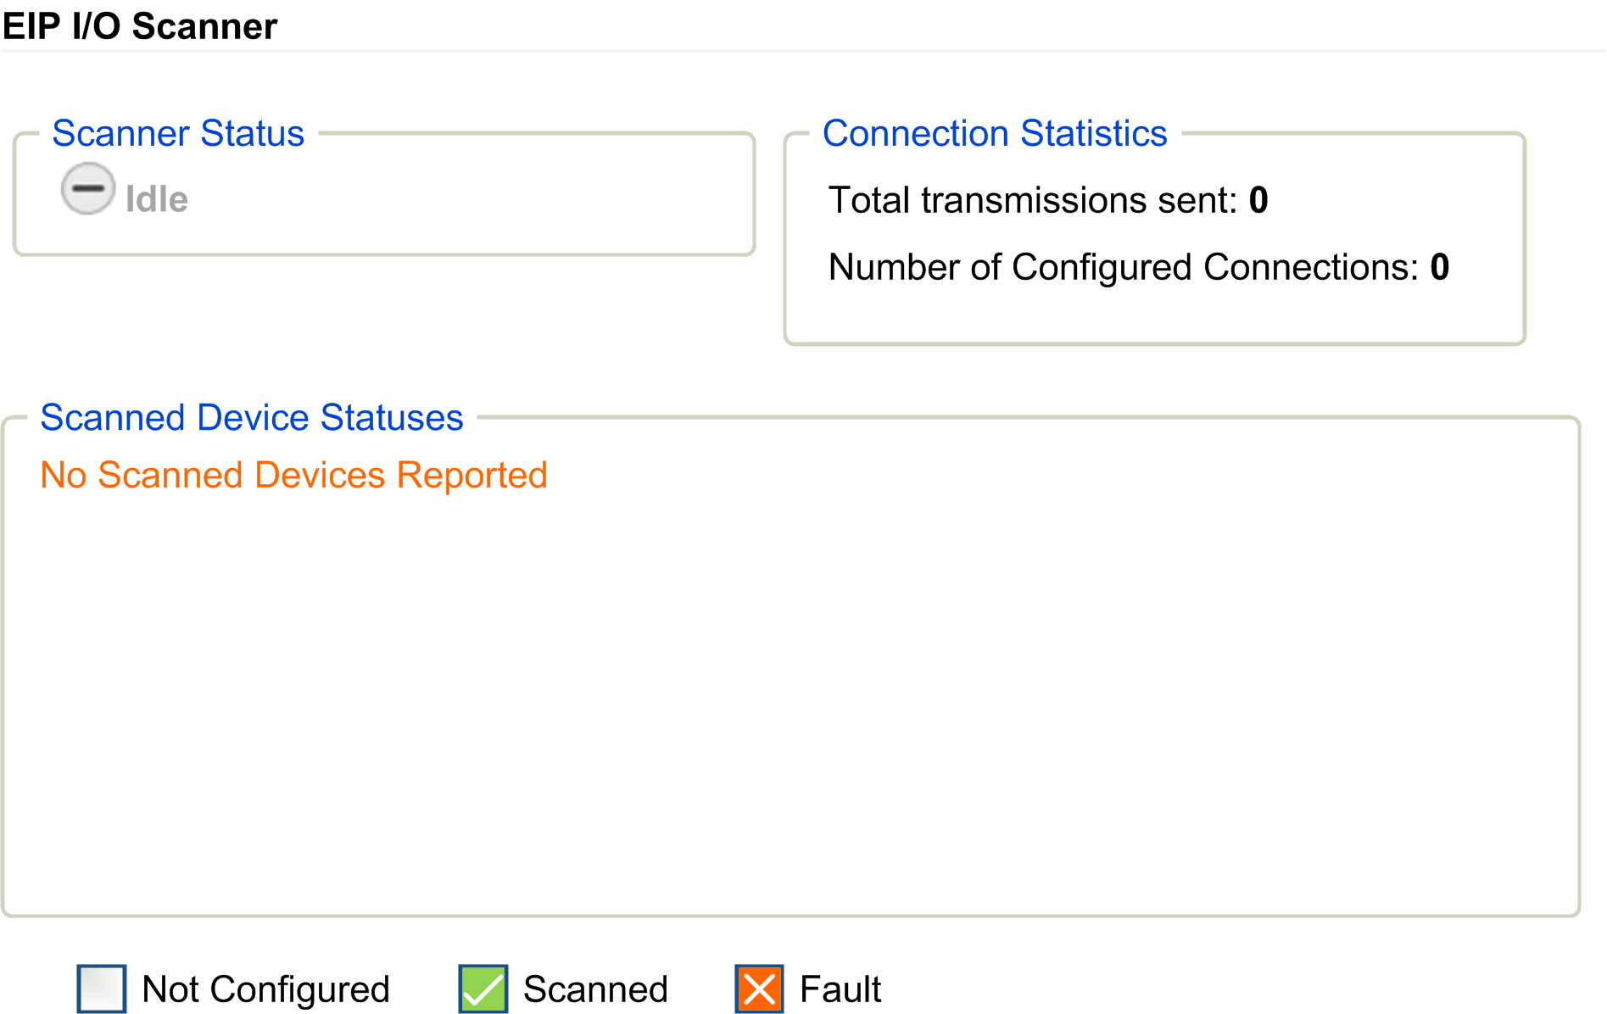Select the Configured Connections count value

point(1440,268)
